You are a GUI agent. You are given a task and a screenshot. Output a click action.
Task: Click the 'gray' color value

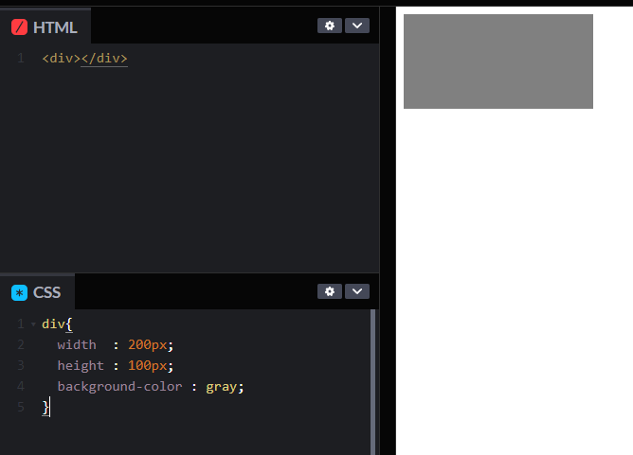tap(221, 387)
